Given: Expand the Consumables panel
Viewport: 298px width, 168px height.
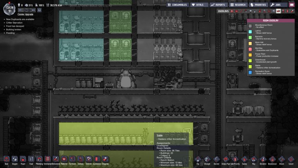Looking at the screenshot, I should tap(178, 5).
